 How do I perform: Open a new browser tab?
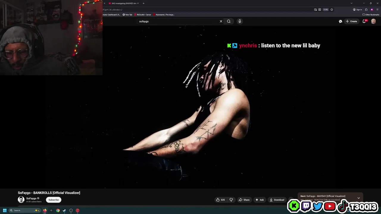click(x=143, y=3)
